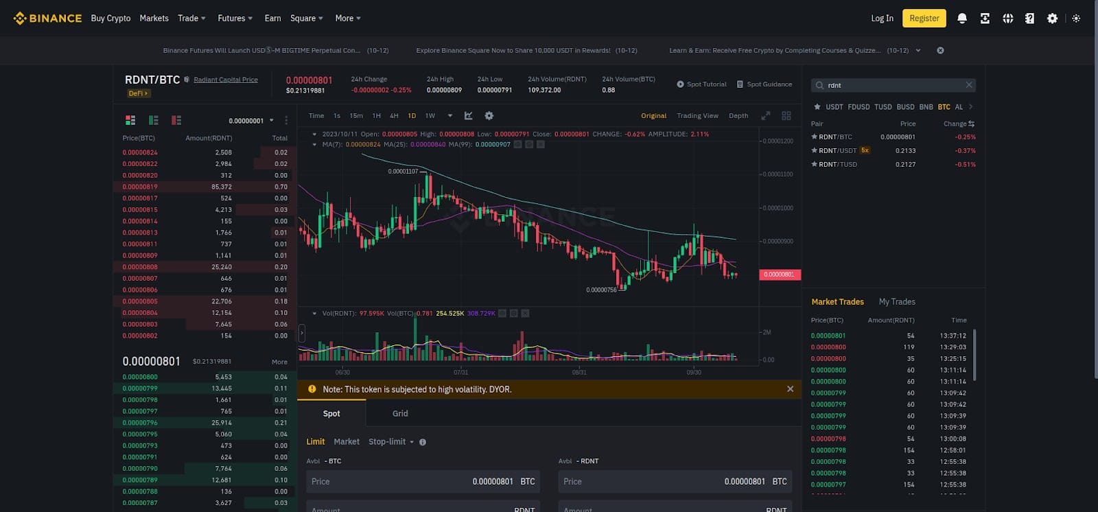Filter pairs by USDT quote

(834, 106)
